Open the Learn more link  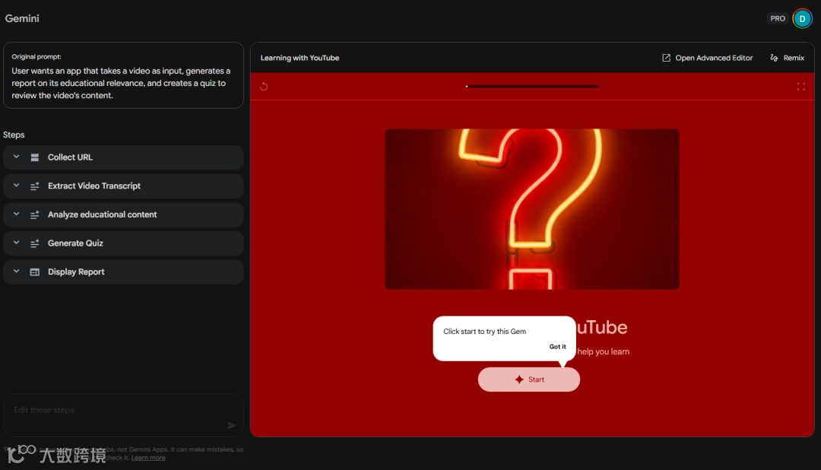[x=148, y=457]
